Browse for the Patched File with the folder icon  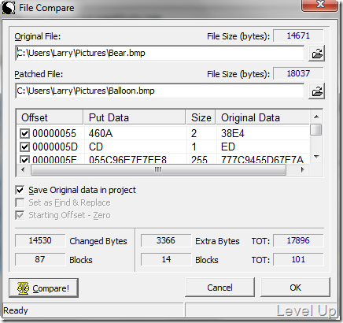pos(316,91)
